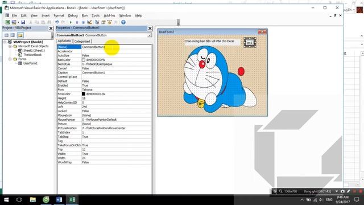Click the Find binoculars icon
This screenshot has height=205, width=364.
(49, 22)
